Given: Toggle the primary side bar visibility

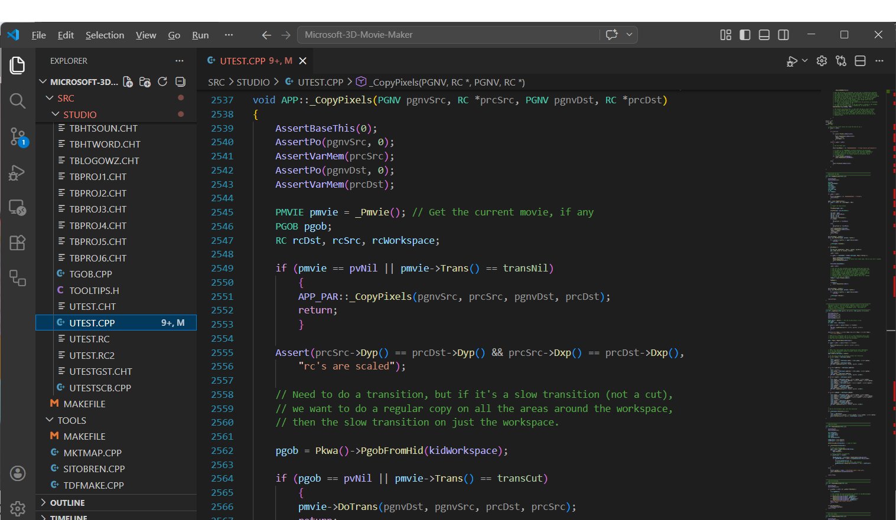Looking at the screenshot, I should click(x=745, y=35).
